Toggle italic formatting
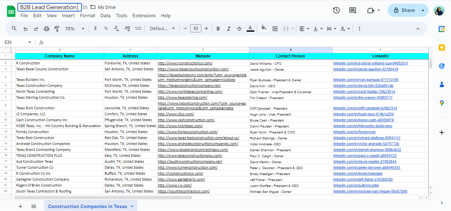The image size is (451, 211). (x=228, y=29)
